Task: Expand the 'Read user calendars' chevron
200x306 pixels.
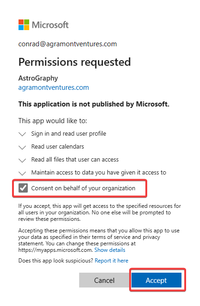Action: tap(22, 147)
